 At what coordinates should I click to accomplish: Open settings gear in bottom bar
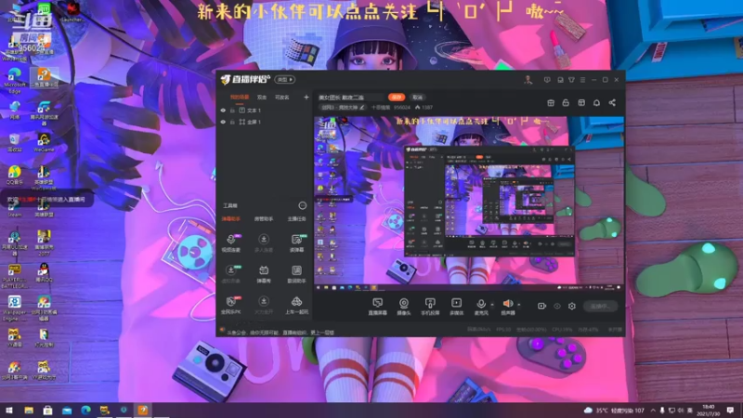click(572, 307)
